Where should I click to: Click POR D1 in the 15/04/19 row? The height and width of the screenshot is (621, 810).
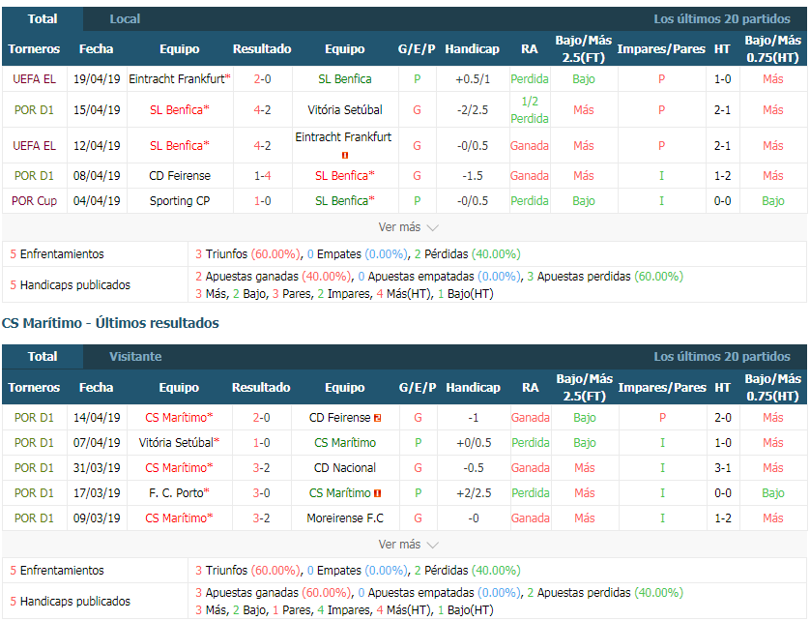(x=34, y=110)
